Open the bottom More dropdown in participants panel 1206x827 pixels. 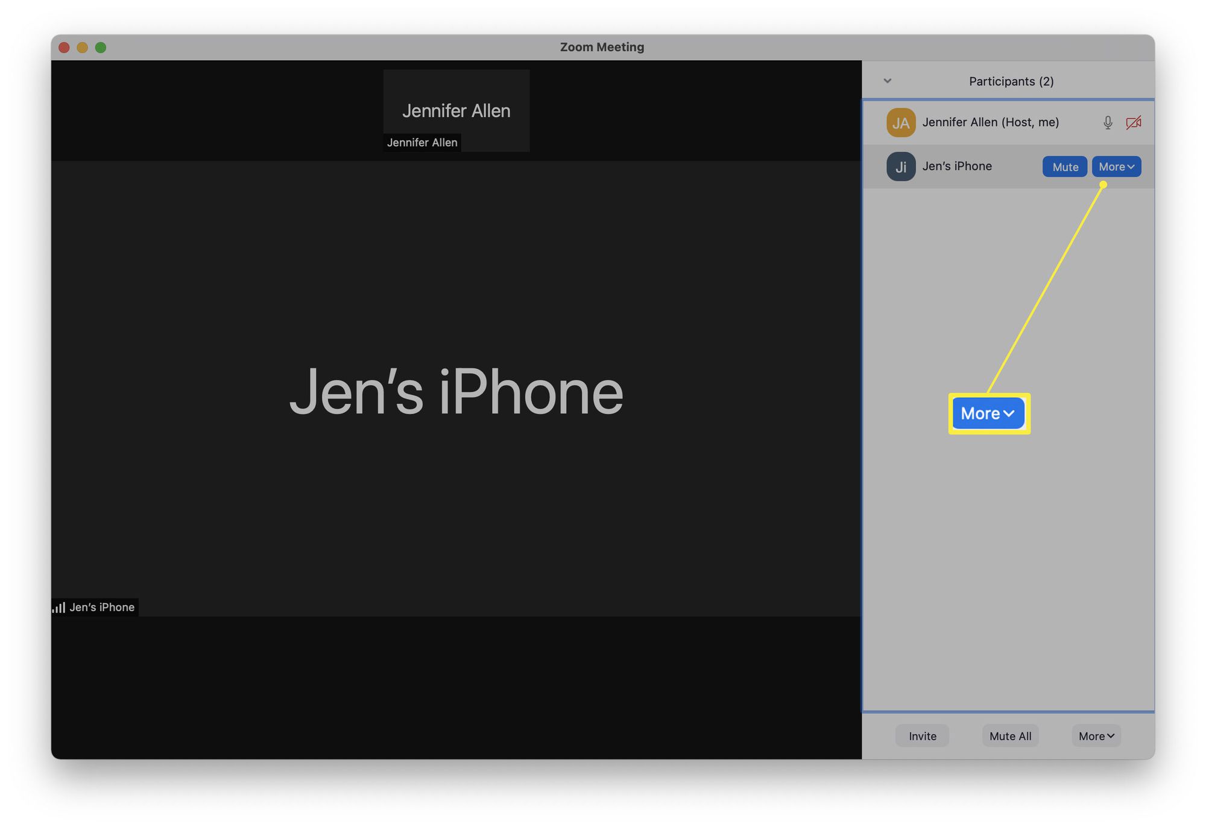coord(1096,736)
